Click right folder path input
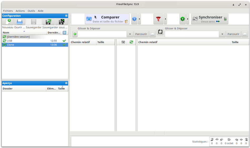250x148 pixels. (192, 34)
